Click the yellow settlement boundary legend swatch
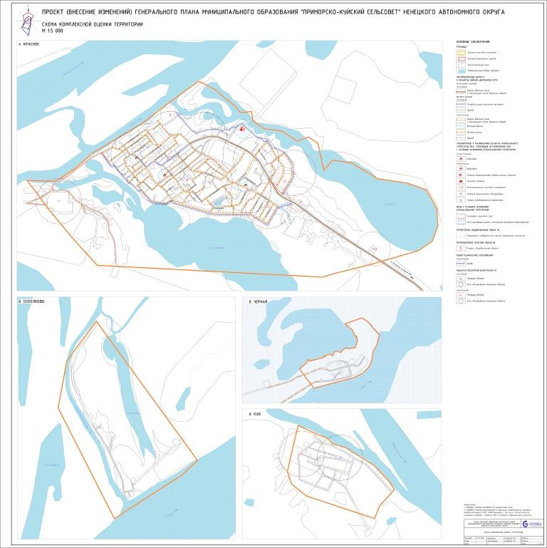This screenshot has height=548, width=547. [x=461, y=53]
